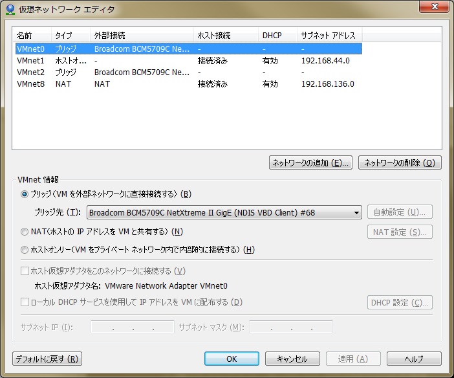Image resolution: width=454 pixels, height=378 pixels.
Task: Click ネットワークの削除 (O) button
Action: point(400,162)
